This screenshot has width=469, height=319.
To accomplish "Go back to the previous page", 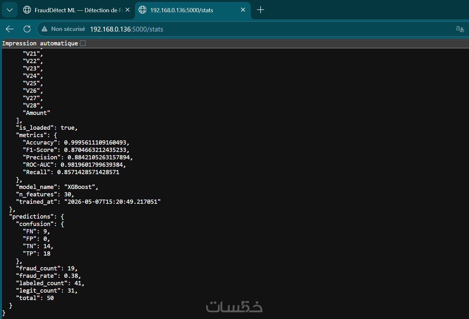I will 10,29.
